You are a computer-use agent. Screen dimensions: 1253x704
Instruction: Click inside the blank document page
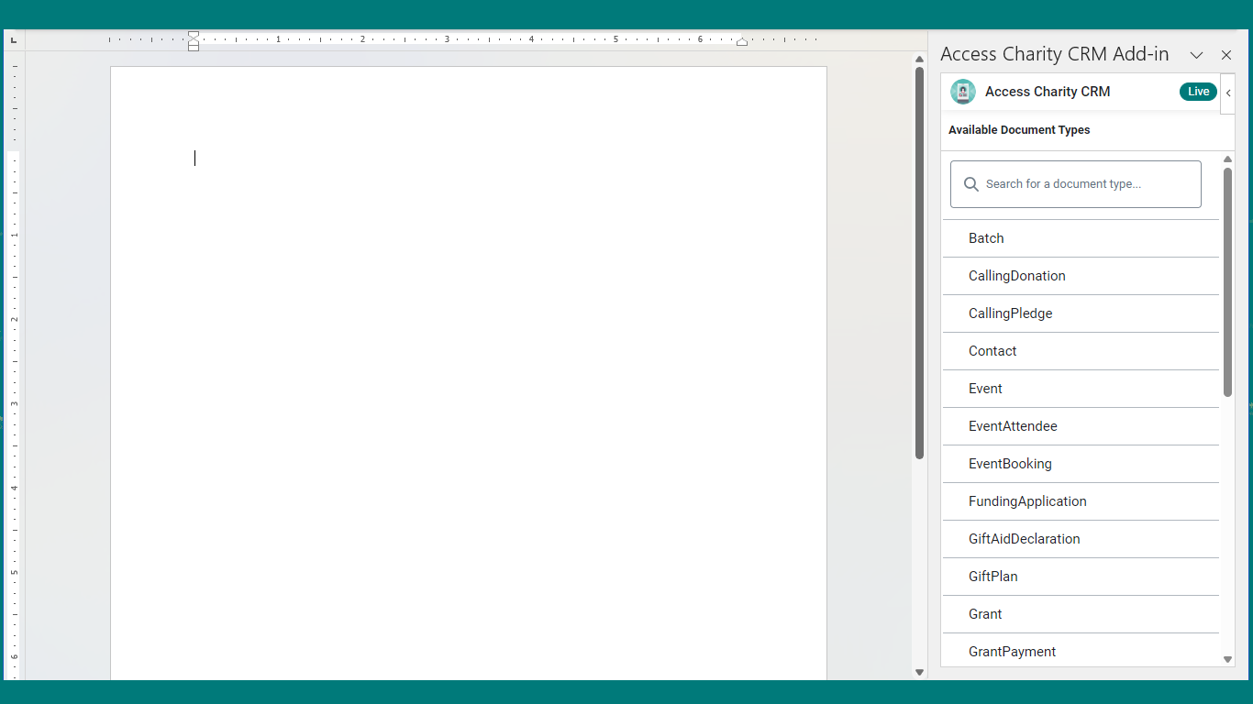[469, 373]
